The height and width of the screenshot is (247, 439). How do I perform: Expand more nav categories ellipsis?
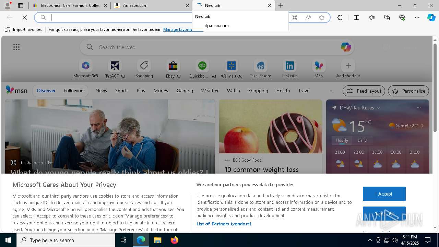point(331,91)
